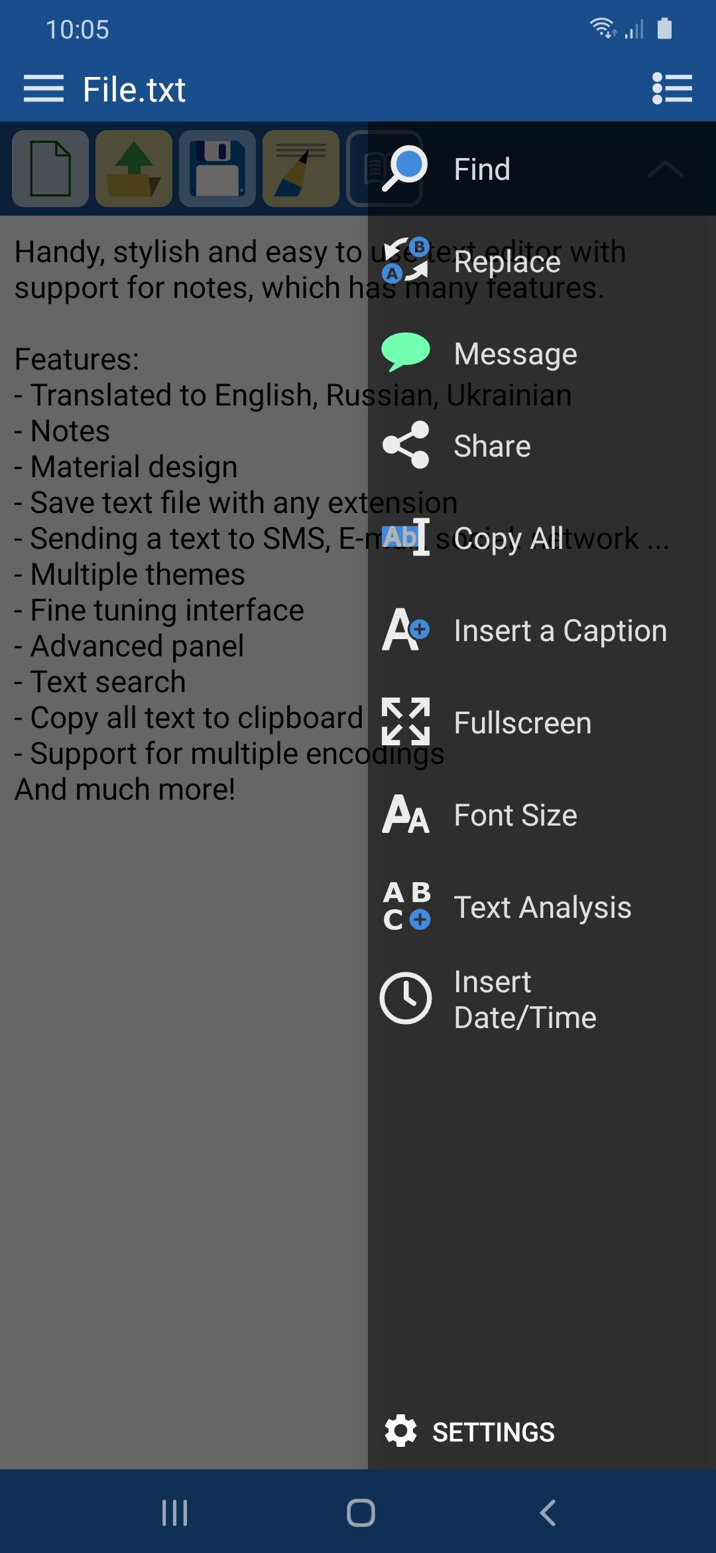Tap the pencil edit icon in toolbar

click(x=301, y=169)
